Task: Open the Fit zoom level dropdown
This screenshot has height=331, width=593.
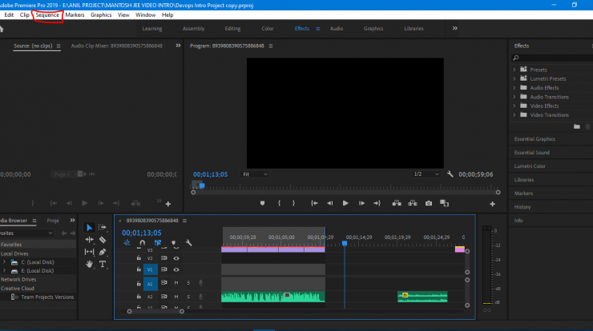Action: 255,174
